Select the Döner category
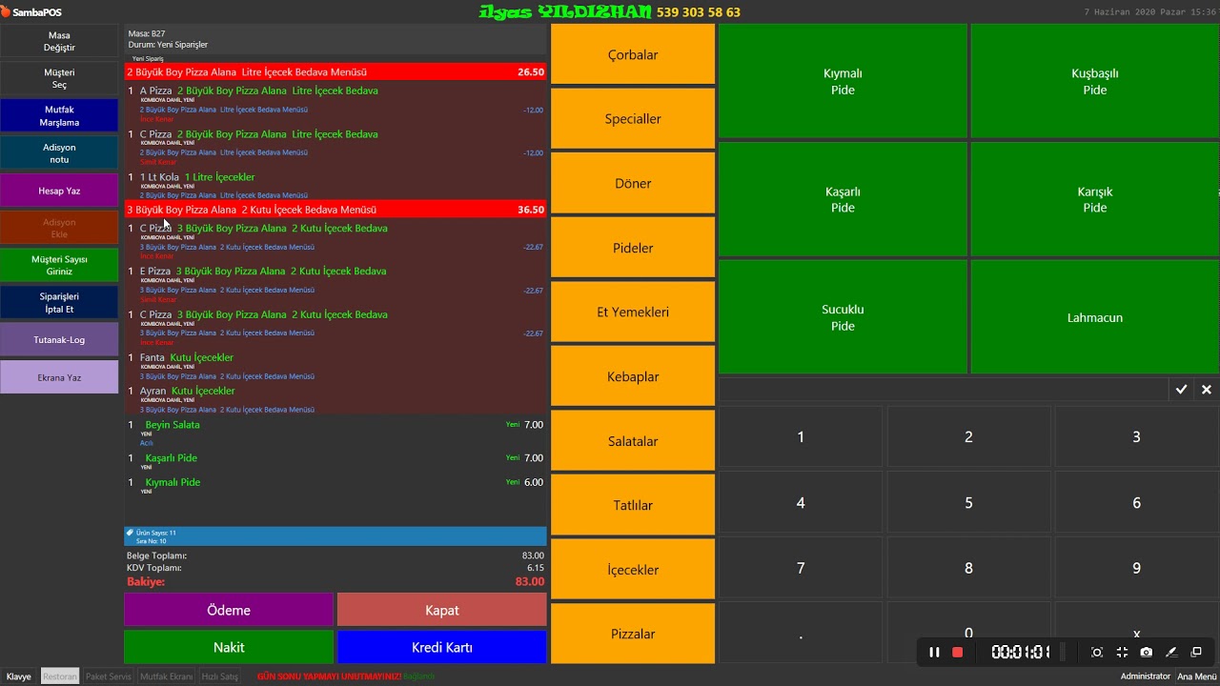Image resolution: width=1220 pixels, height=686 pixels. (633, 183)
